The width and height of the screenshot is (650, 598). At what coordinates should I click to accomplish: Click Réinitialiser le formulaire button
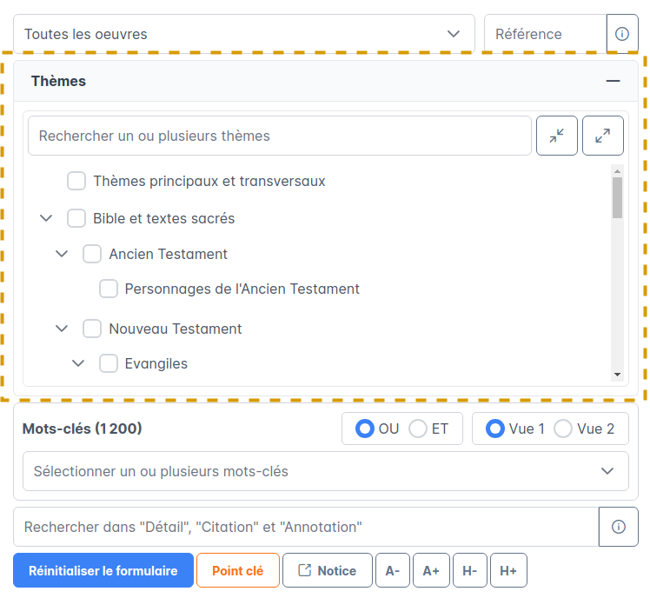(x=103, y=571)
